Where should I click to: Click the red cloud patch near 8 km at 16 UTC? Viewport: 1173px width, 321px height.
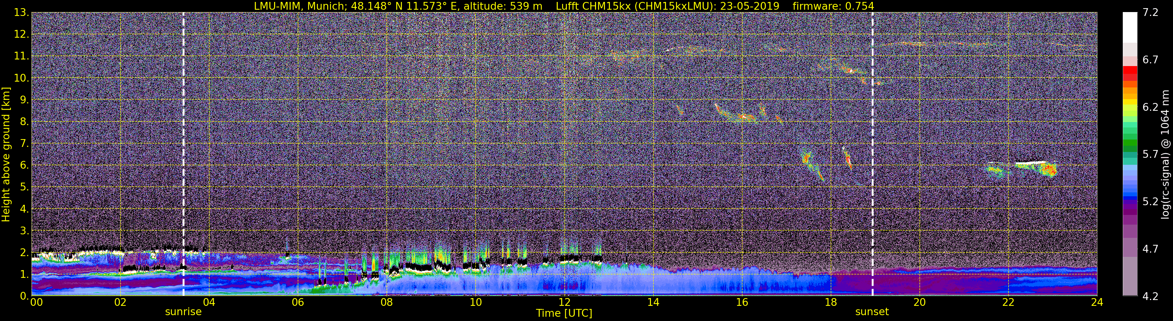[743, 117]
